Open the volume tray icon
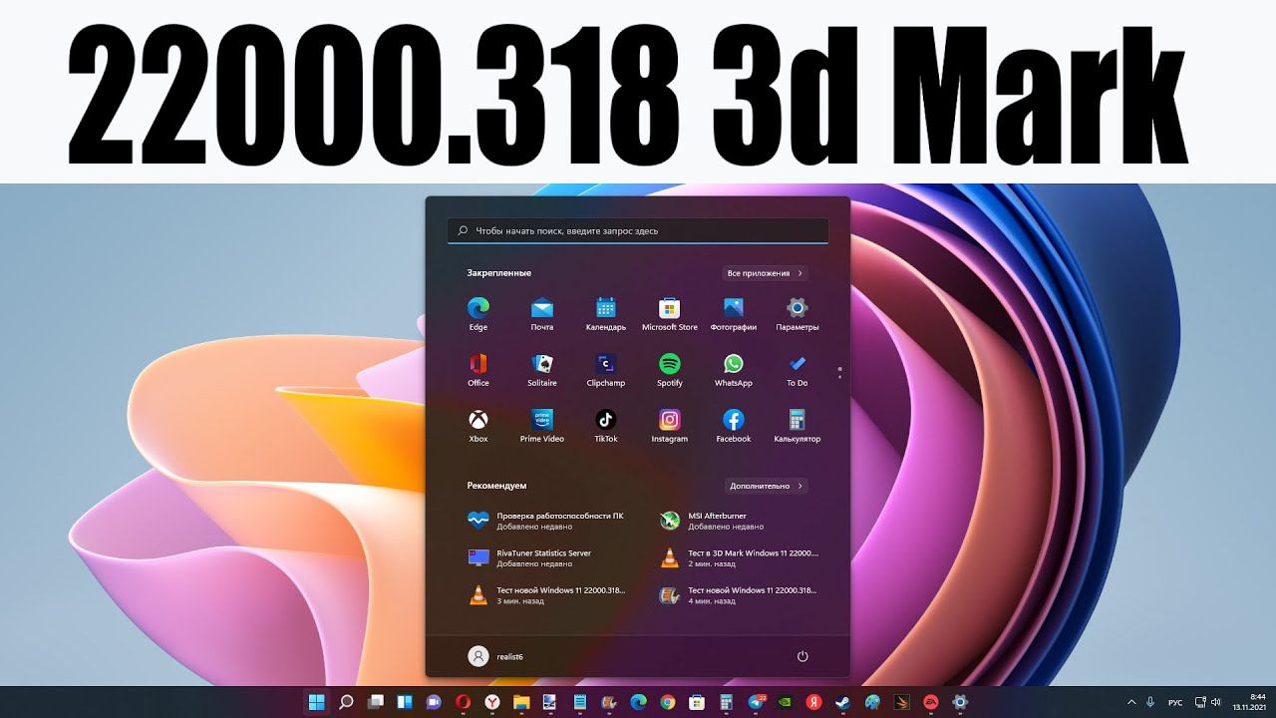 pyautogui.click(x=1215, y=702)
